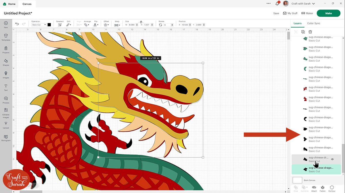Screen dimensions: 345x193
Task: Click the Maker machine selector
Action: (x=307, y=13)
